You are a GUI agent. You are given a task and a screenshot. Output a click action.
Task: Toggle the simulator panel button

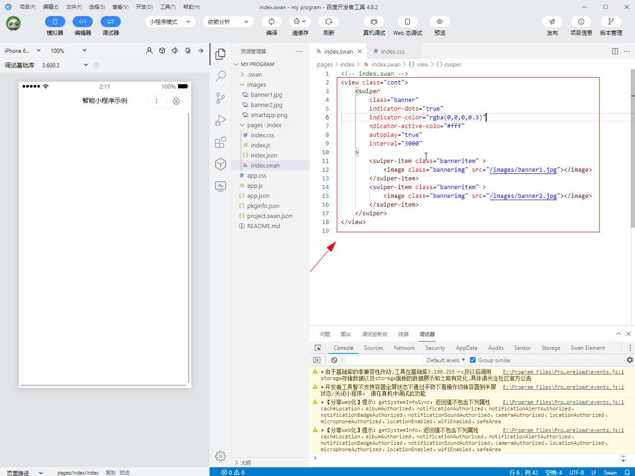pyautogui.click(x=55, y=22)
